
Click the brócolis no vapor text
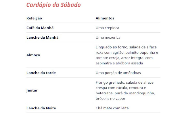(x=110, y=98)
